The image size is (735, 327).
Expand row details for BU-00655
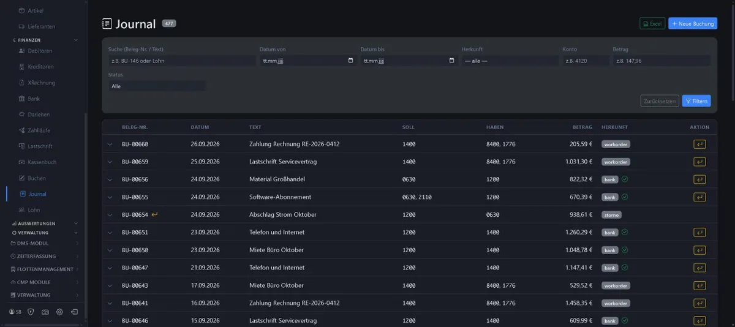click(x=110, y=197)
